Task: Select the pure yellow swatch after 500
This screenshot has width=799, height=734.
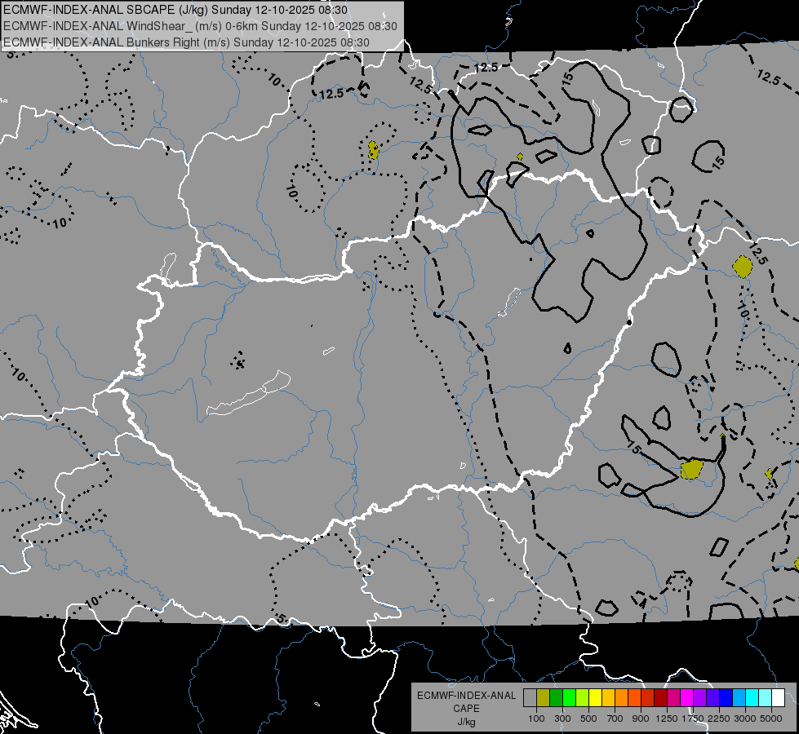Action: (x=595, y=698)
